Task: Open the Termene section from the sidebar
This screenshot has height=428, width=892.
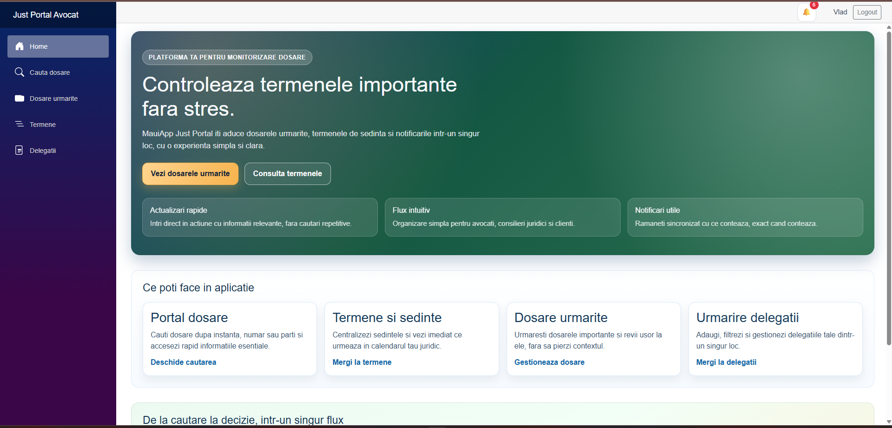Action: point(42,124)
